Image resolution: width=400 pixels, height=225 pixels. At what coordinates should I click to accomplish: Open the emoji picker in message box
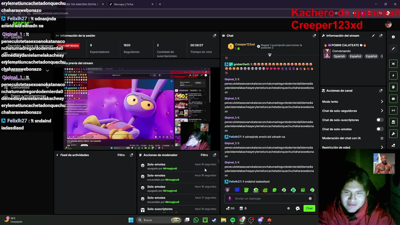310,198
